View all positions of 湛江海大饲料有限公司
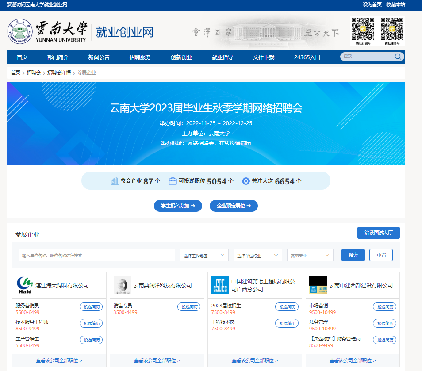The height and width of the screenshot is (371, 422). (x=59, y=360)
